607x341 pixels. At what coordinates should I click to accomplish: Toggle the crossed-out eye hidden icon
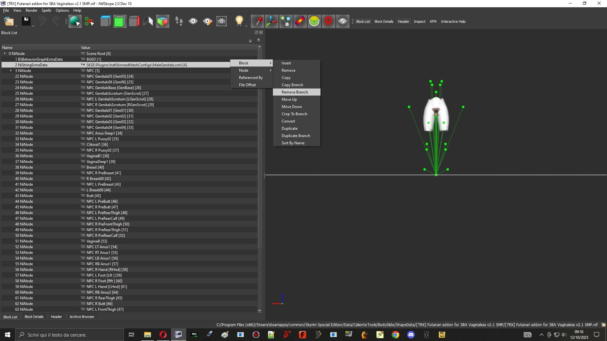coord(343,21)
